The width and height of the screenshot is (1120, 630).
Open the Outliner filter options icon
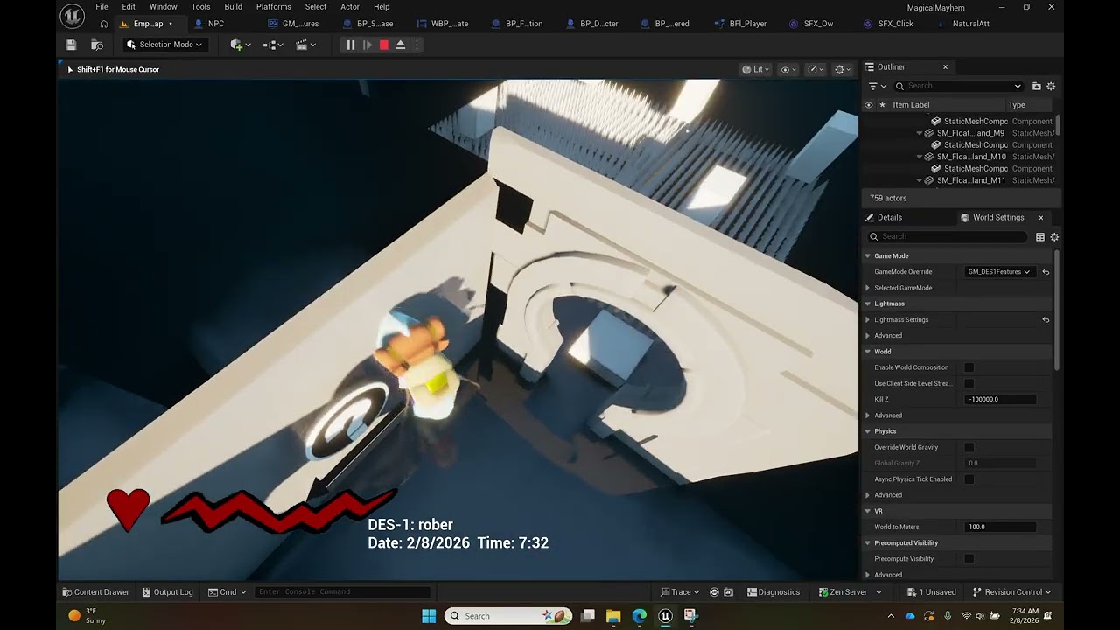coord(877,86)
